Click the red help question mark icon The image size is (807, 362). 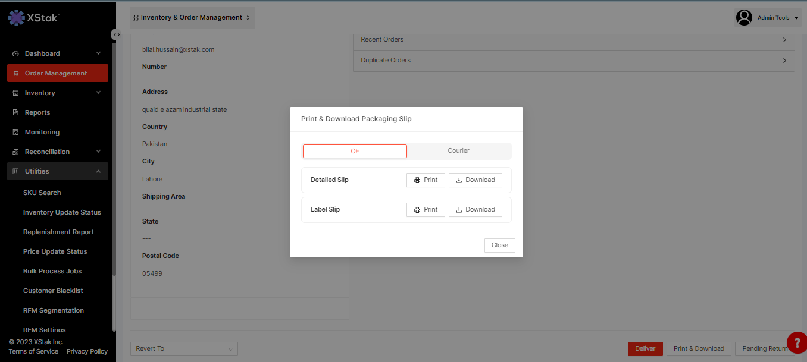(797, 343)
